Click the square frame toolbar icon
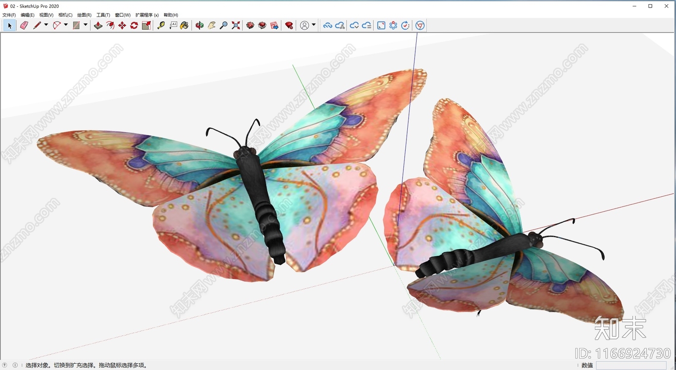The height and width of the screenshot is (370, 676). pos(381,25)
